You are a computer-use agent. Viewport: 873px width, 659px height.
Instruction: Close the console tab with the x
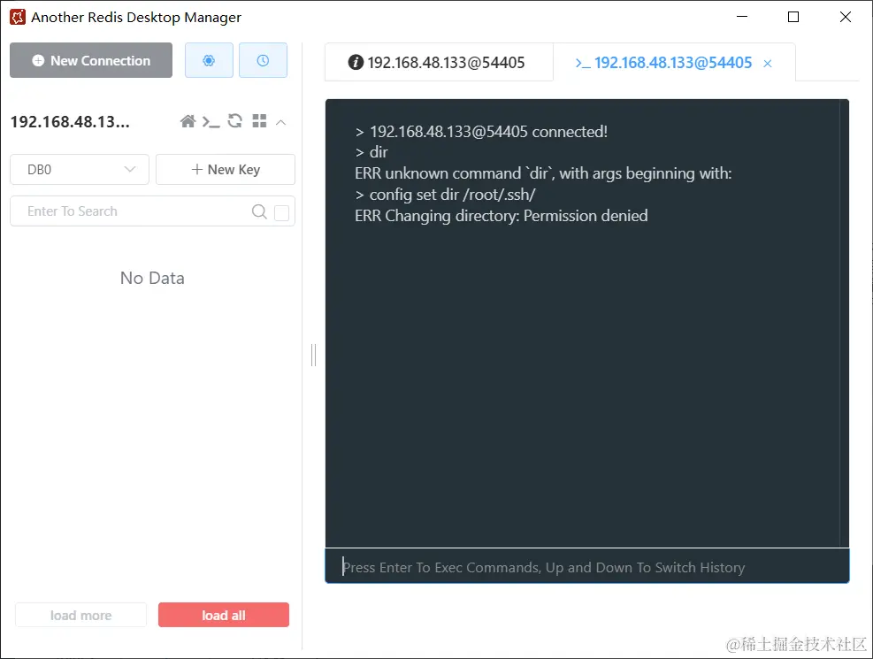(767, 64)
